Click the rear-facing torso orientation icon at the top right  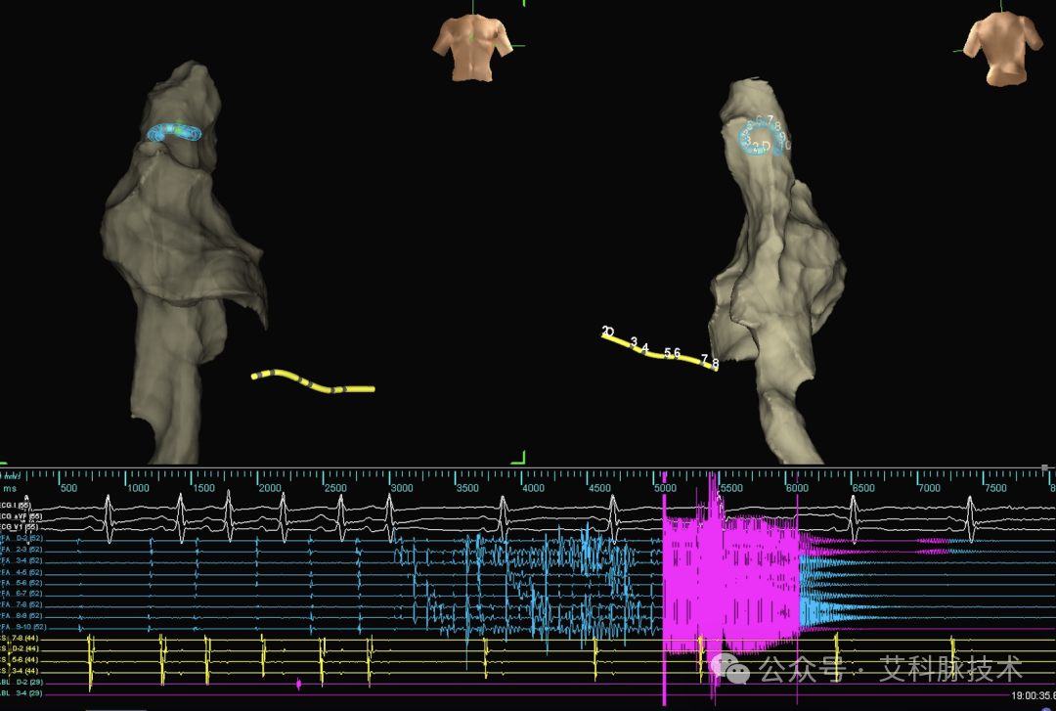pyautogui.click(x=1003, y=49)
